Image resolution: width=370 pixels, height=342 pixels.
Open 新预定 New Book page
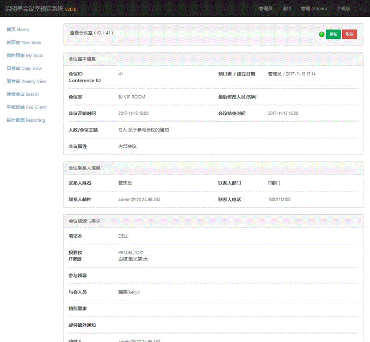coord(24,43)
